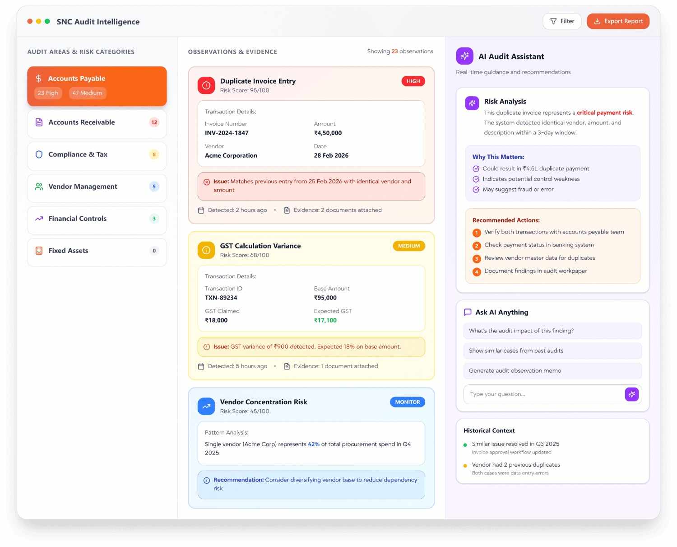The width and height of the screenshot is (677, 547).
Task: Click step 2 "Check payment status in banking system"
Action: (539, 245)
